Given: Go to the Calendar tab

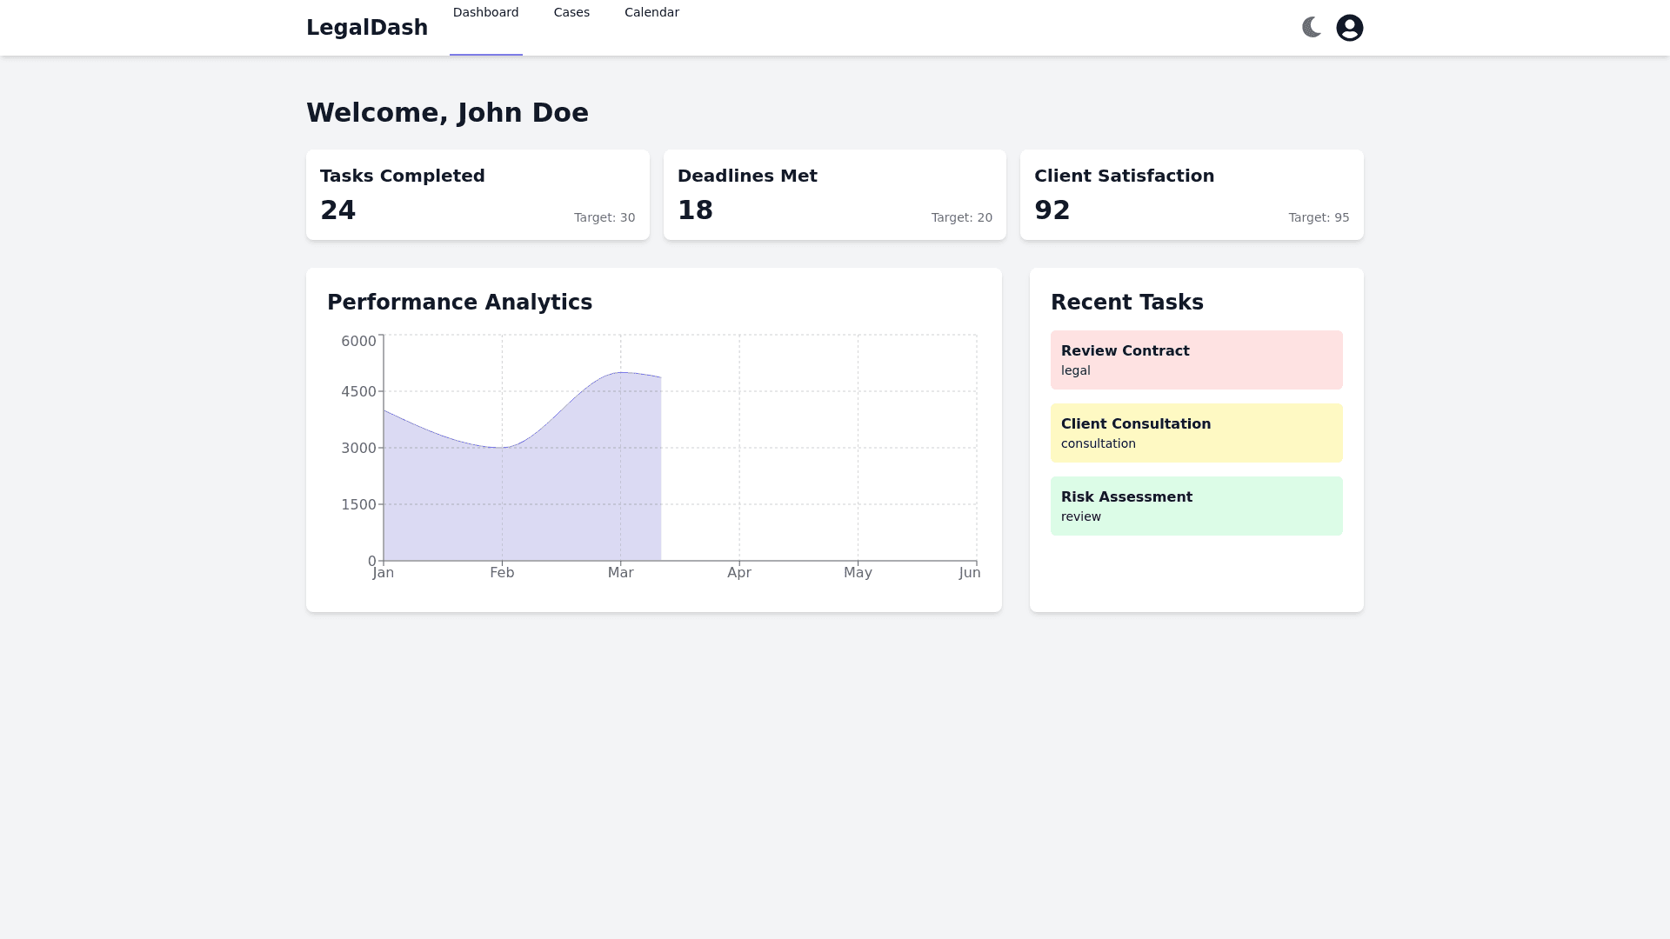Looking at the screenshot, I should pyautogui.click(x=651, y=13).
